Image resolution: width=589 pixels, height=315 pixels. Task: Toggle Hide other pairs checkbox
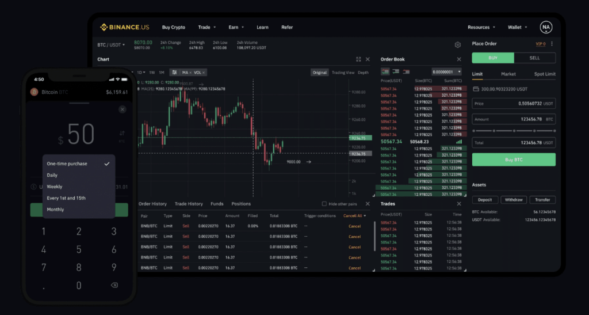pos(324,204)
